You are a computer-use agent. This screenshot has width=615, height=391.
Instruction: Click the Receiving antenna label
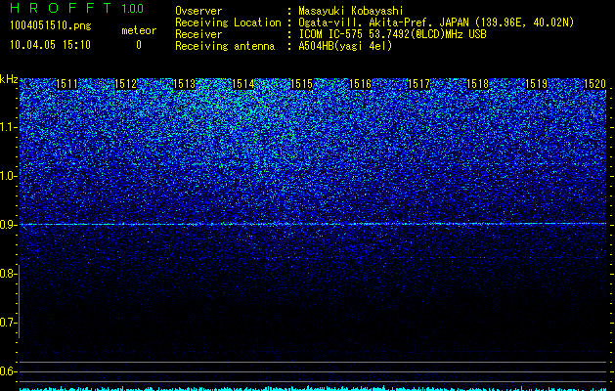coord(225,46)
